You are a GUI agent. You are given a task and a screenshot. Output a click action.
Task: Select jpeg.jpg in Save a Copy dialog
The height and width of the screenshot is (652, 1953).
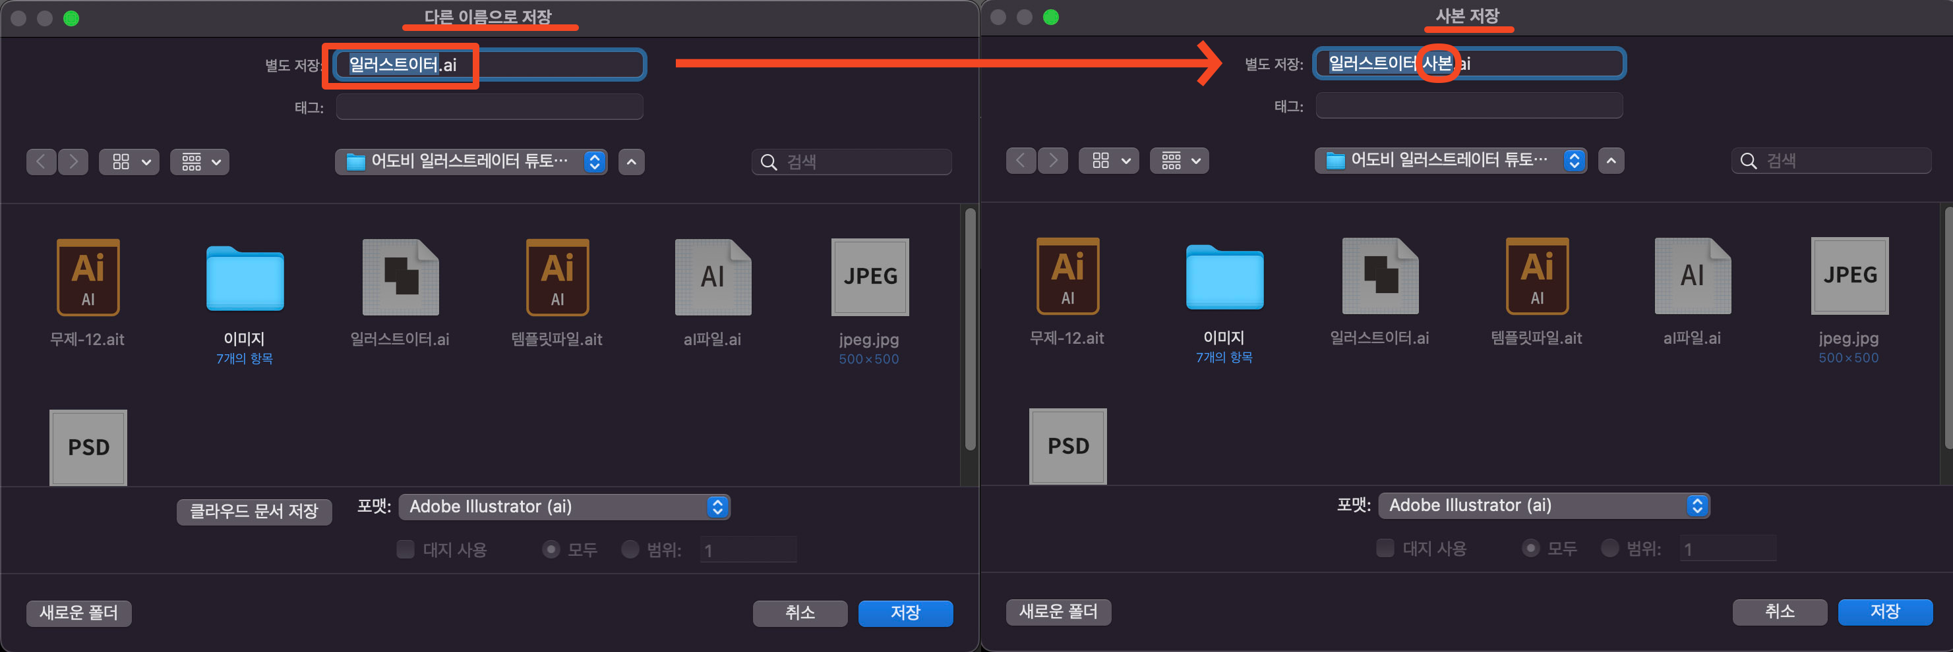pyautogui.click(x=1849, y=276)
